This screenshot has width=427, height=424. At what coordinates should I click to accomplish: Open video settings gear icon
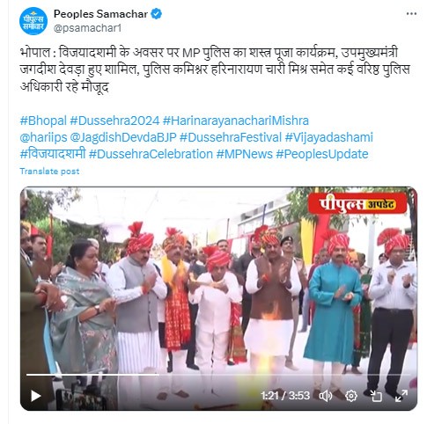(351, 396)
